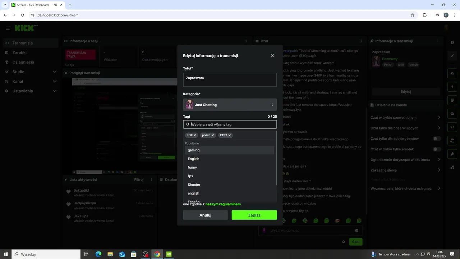Image resolution: width=460 pixels, height=259 pixels.
Task: Open the browser extensions puzzle icon
Action: pos(425,15)
